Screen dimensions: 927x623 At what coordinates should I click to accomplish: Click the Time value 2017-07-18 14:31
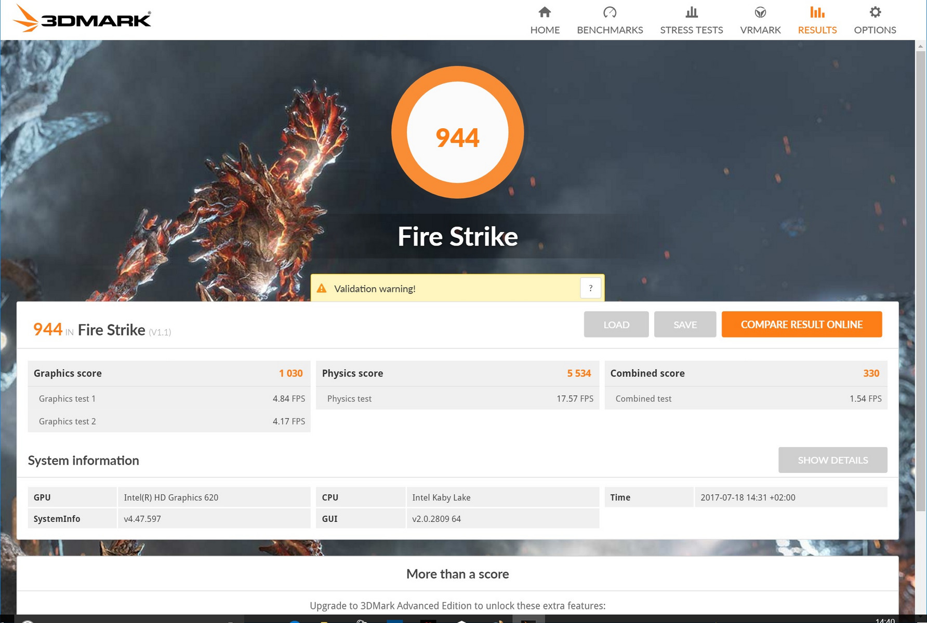(x=748, y=497)
